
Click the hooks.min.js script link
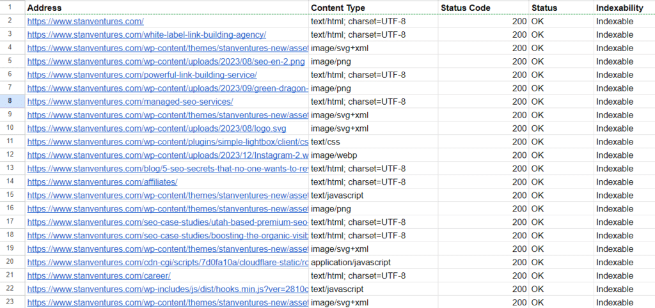168,289
